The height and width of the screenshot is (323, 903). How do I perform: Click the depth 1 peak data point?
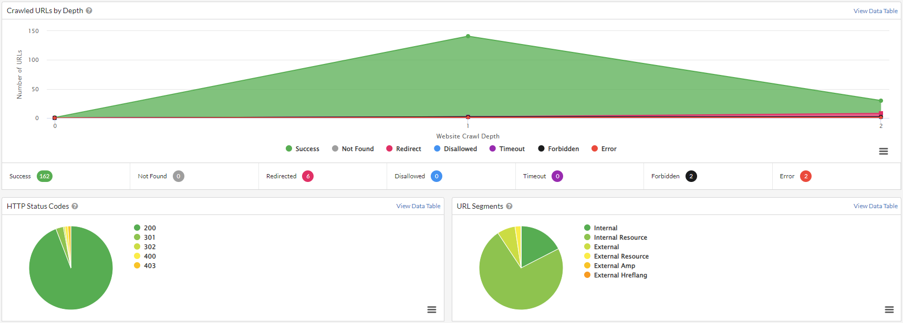(x=468, y=36)
